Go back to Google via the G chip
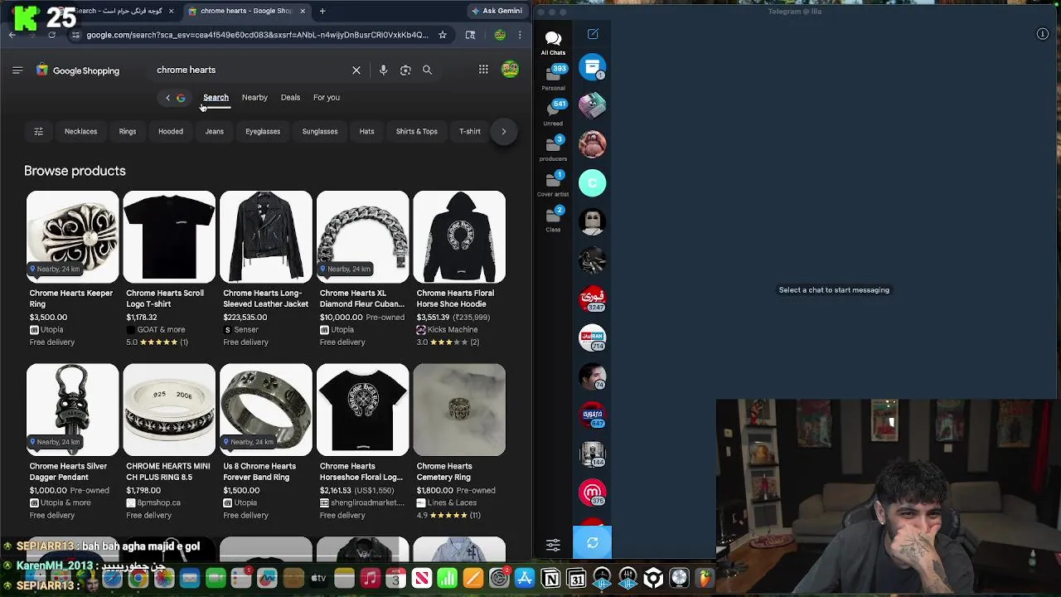The image size is (1061, 597). (x=176, y=98)
